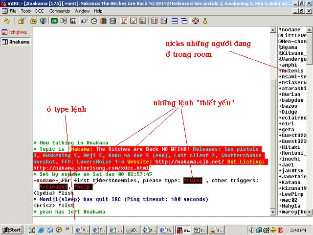The height and width of the screenshot is (235, 313).
Task: Click chat scrollbar down arrow
Action: tap(273, 212)
